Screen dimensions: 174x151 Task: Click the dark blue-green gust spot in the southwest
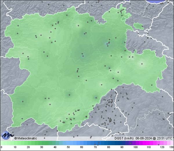23,101
